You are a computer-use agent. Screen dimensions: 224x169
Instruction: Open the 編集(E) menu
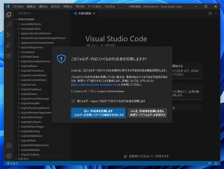point(31,7)
